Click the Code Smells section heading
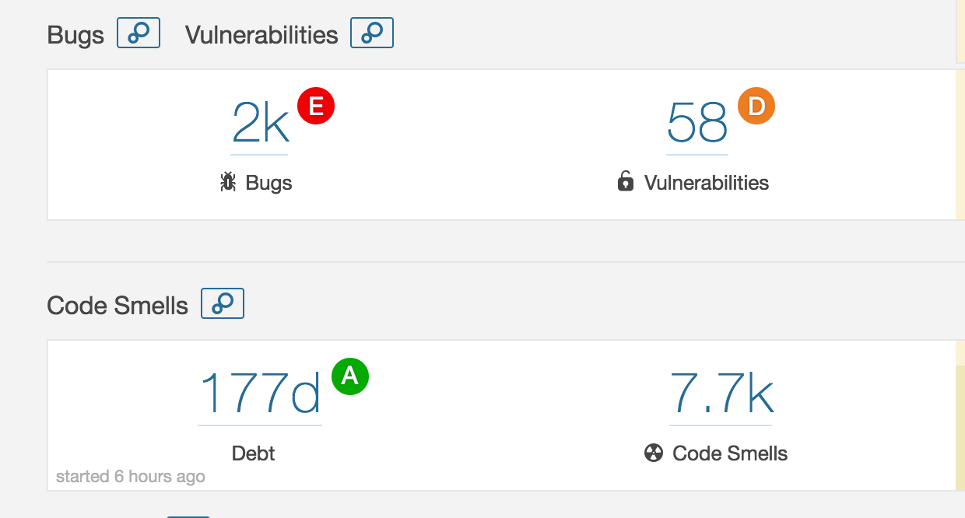Screen dimensions: 965x518 (118, 306)
